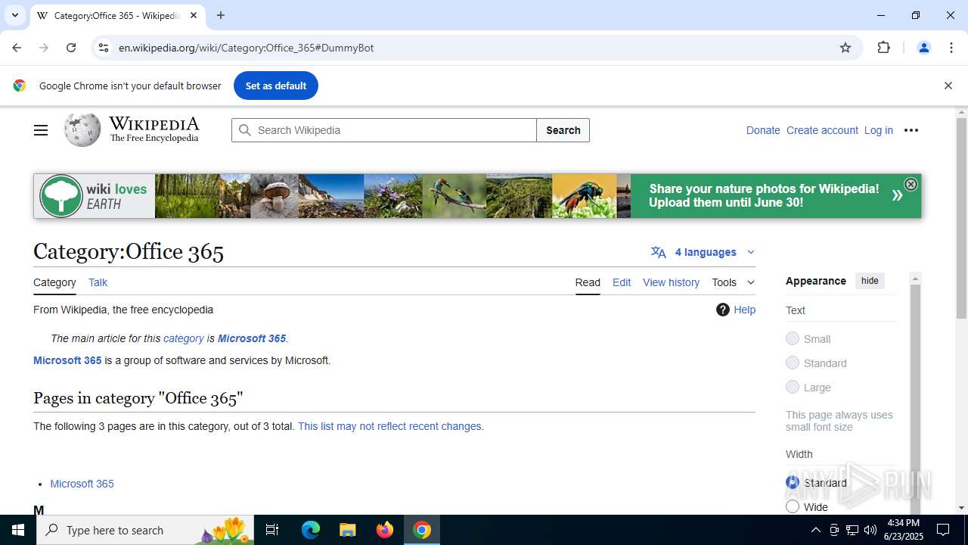Click the Help question mark icon
968x545 pixels.
coord(723,310)
